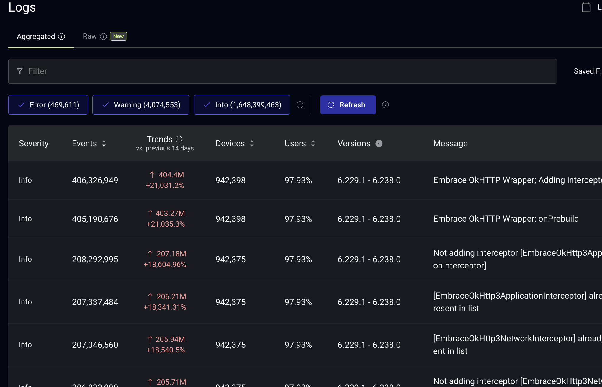Click the info icon beside Raw tab
The width and height of the screenshot is (602, 387).
[x=103, y=36]
